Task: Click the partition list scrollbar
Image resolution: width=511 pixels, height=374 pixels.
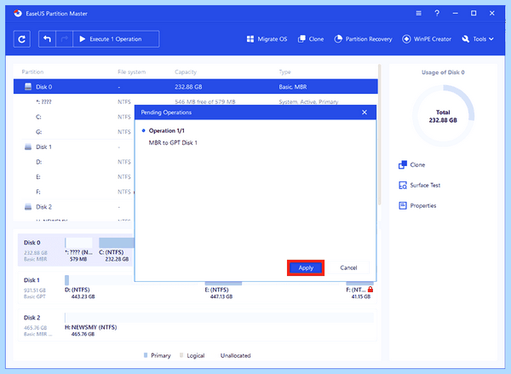Action: point(380,135)
